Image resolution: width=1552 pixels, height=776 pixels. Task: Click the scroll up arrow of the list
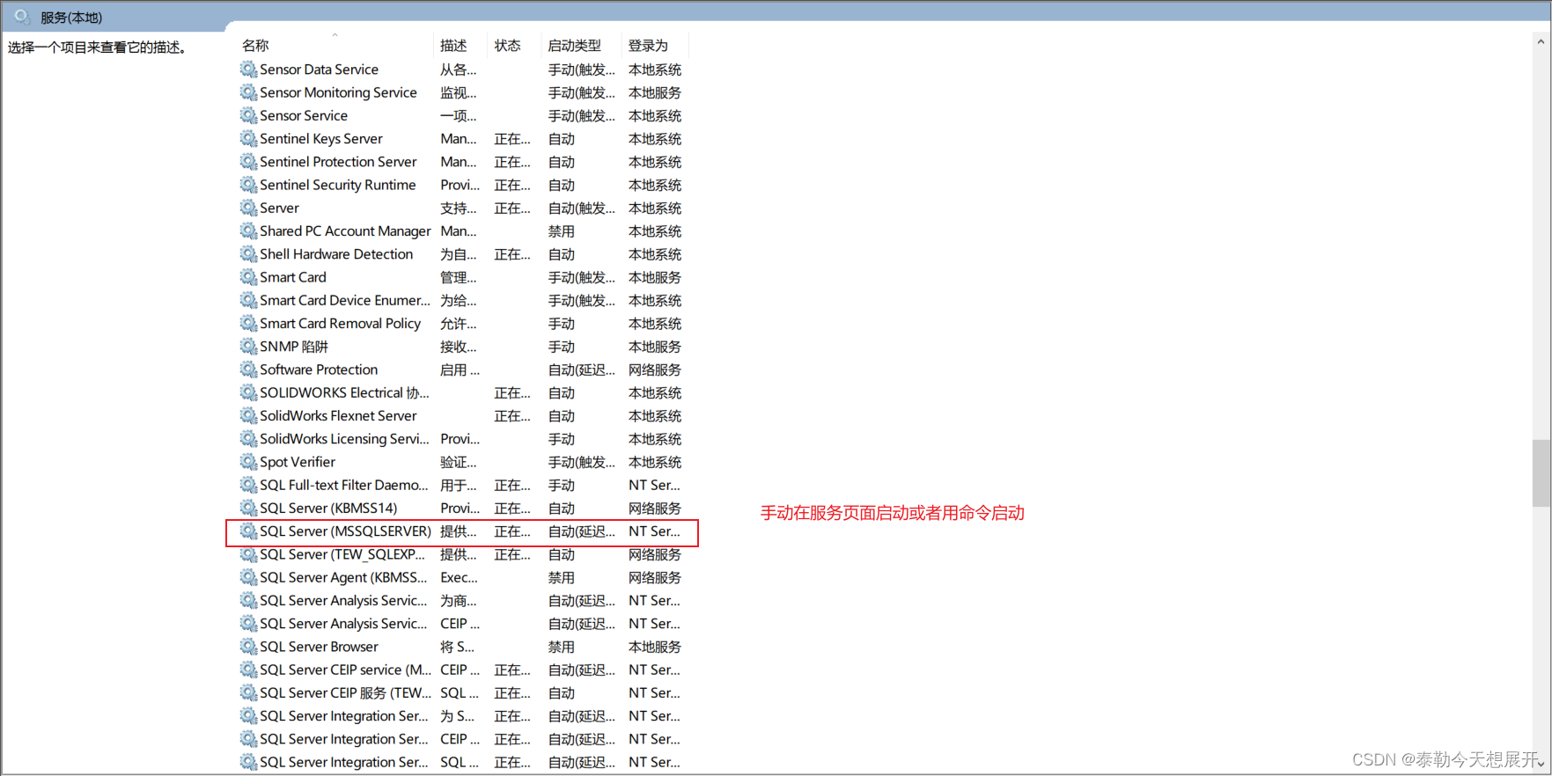(1541, 41)
